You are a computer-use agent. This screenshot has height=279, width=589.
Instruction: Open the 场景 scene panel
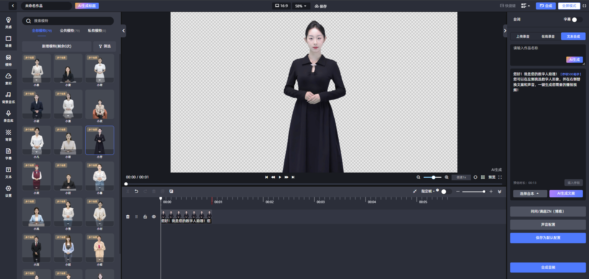[x=8, y=42]
